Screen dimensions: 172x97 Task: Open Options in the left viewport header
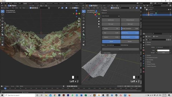[78, 6]
